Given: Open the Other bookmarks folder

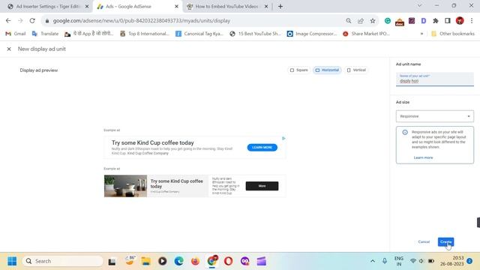Looking at the screenshot, I should point(453,34).
